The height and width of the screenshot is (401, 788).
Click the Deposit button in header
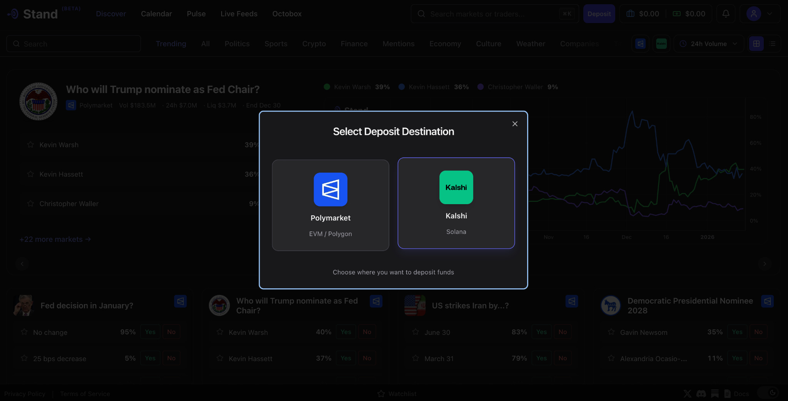pos(599,14)
